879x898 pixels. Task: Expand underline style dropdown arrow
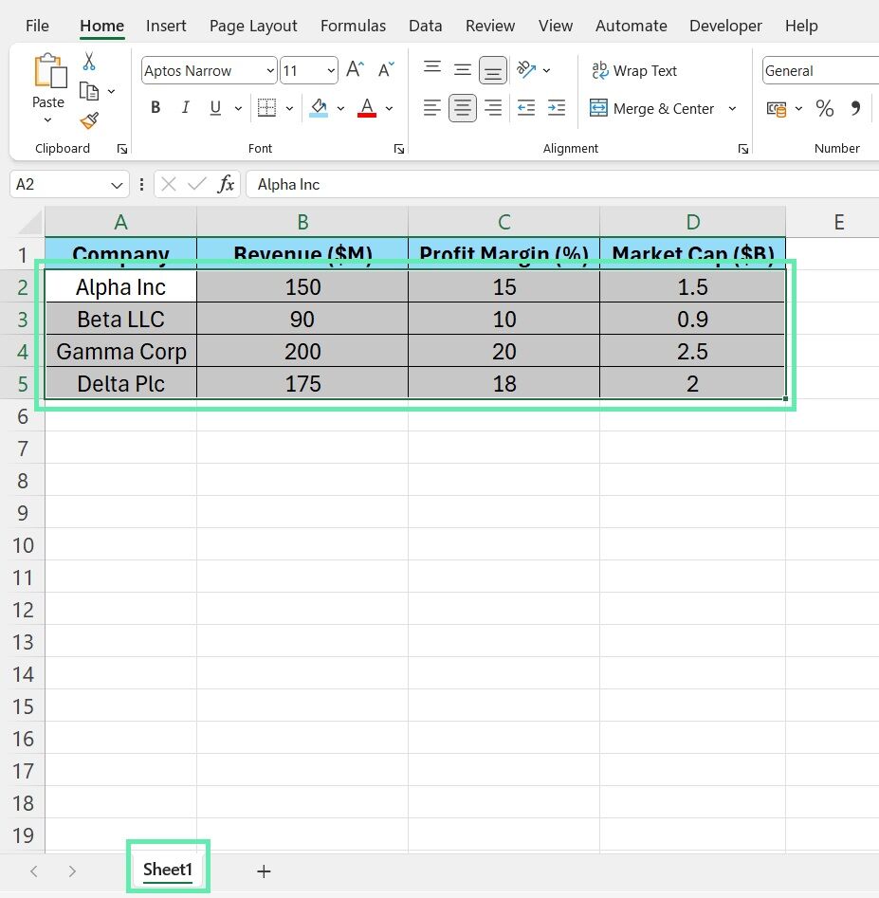238,108
